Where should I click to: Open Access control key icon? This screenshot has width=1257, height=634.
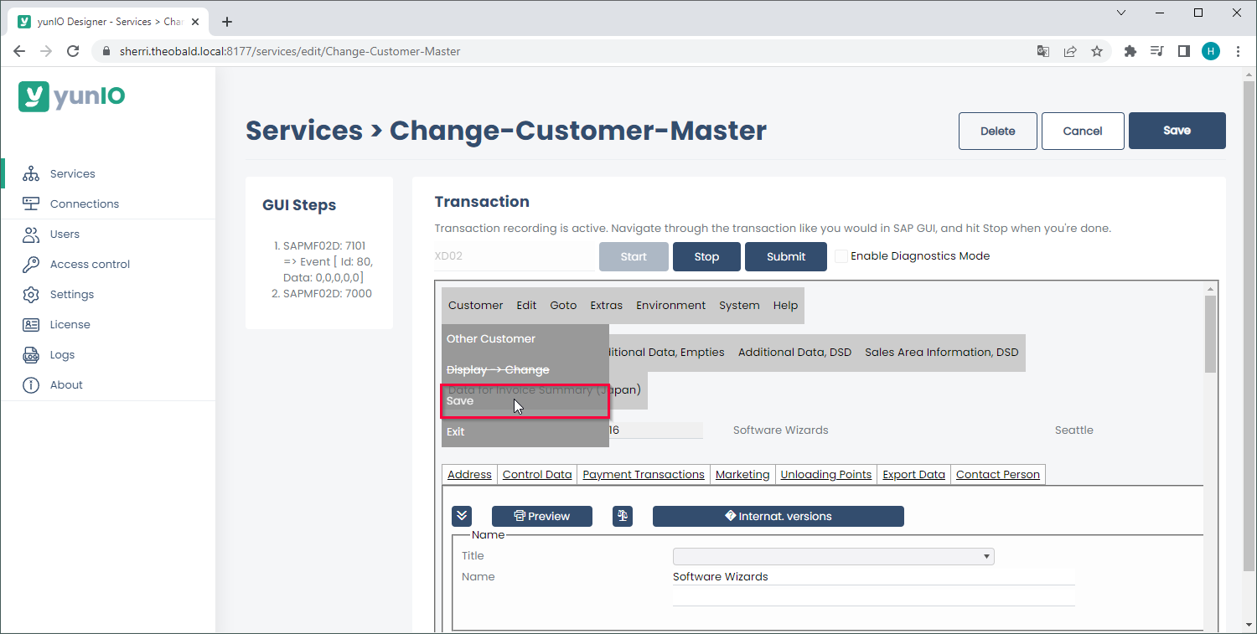[x=31, y=265]
